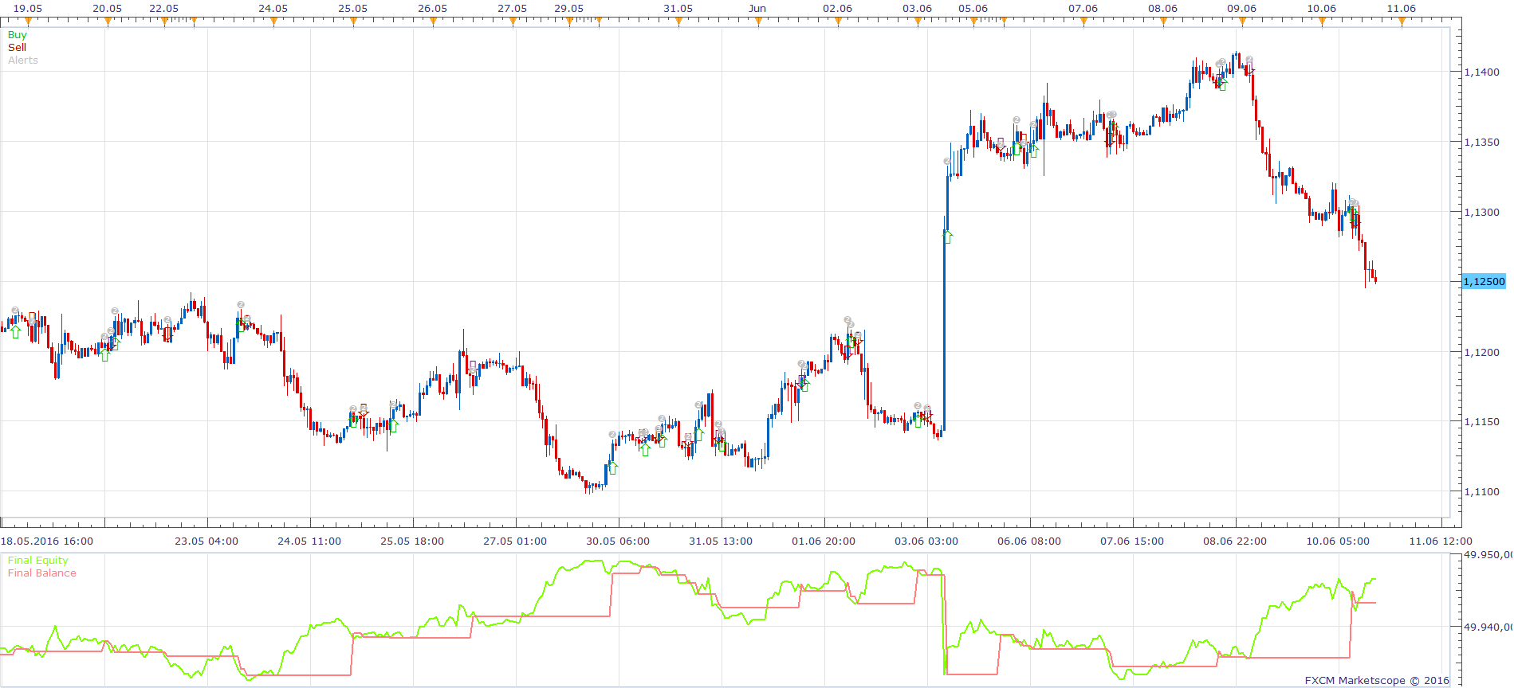Image resolution: width=1514 pixels, height=688 pixels.
Task: Click the Alerts legend label
Action: [23, 61]
